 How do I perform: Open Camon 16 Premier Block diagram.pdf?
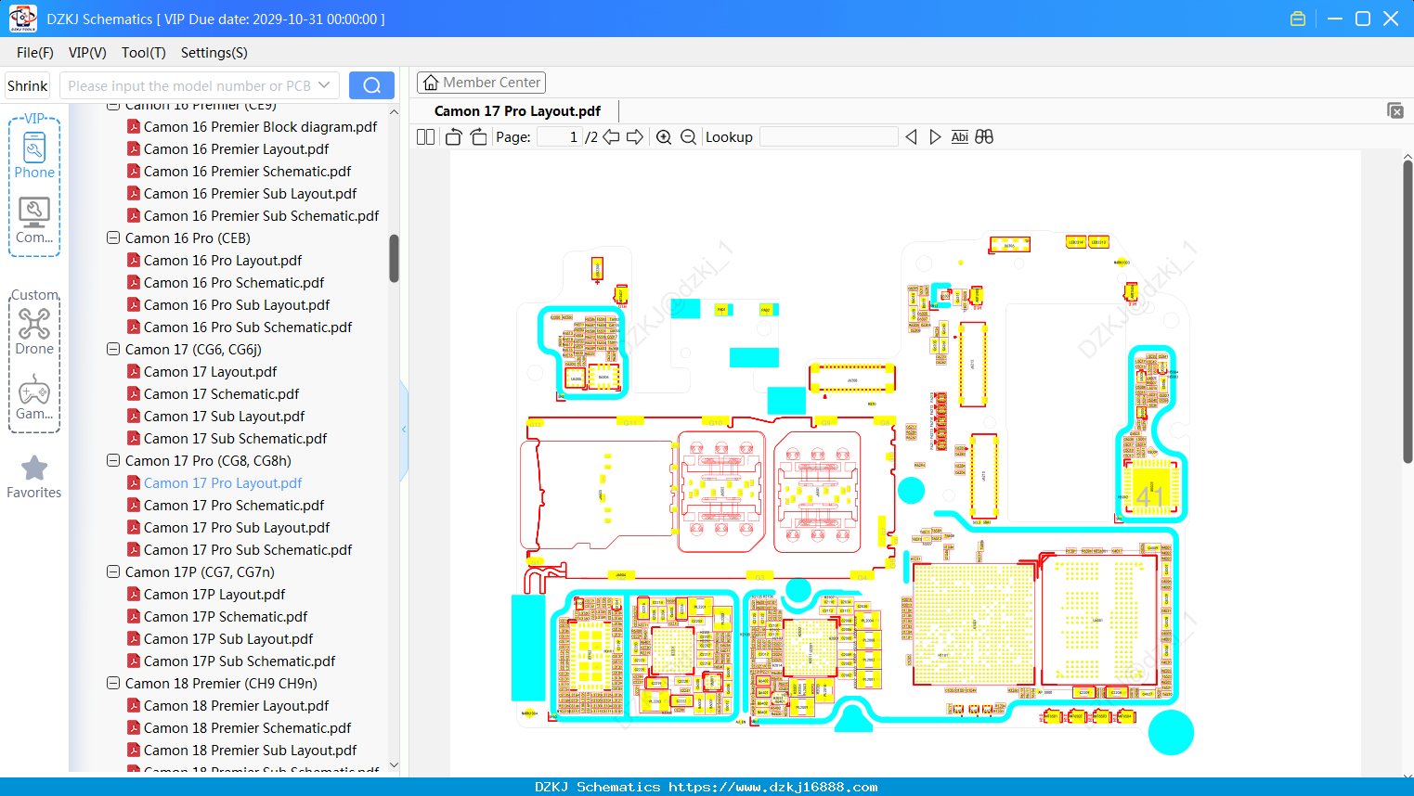click(260, 127)
